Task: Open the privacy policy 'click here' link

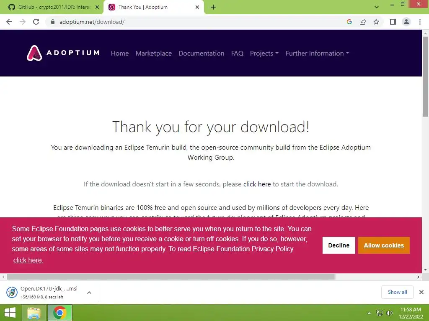Action: point(28,260)
